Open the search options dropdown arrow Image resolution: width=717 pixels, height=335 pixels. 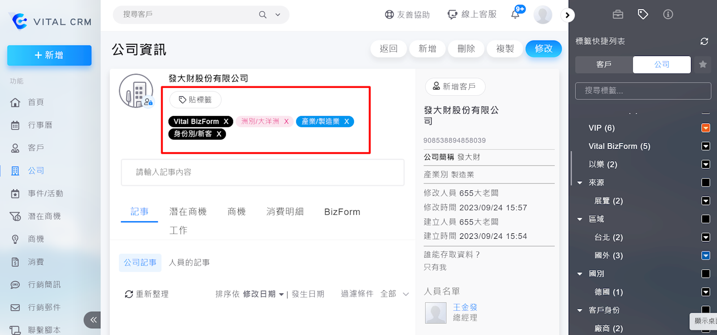pos(278,15)
